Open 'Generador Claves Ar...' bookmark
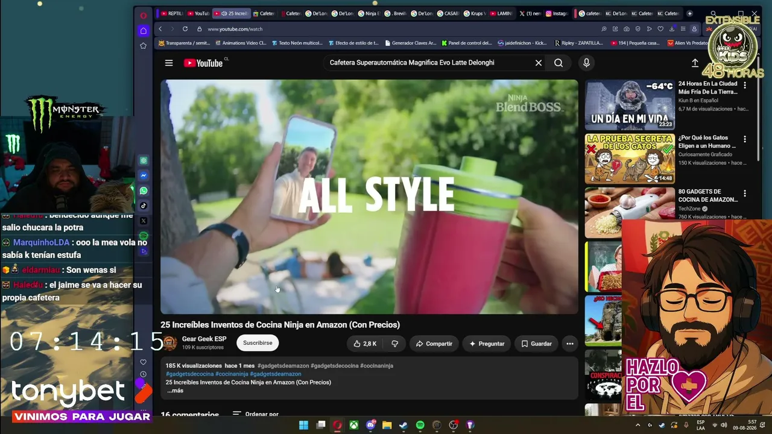The width and height of the screenshot is (772, 434). (x=410, y=43)
